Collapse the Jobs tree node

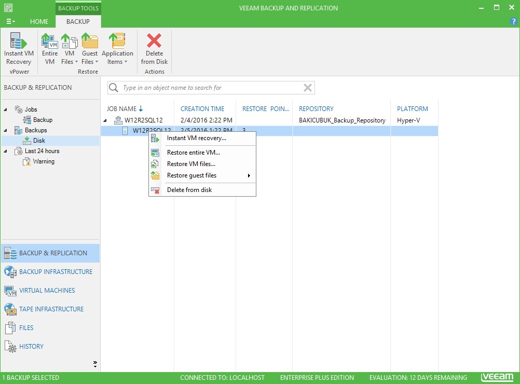5,109
